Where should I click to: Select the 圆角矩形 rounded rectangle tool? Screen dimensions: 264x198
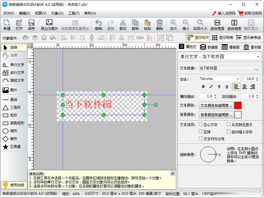coord(14,123)
